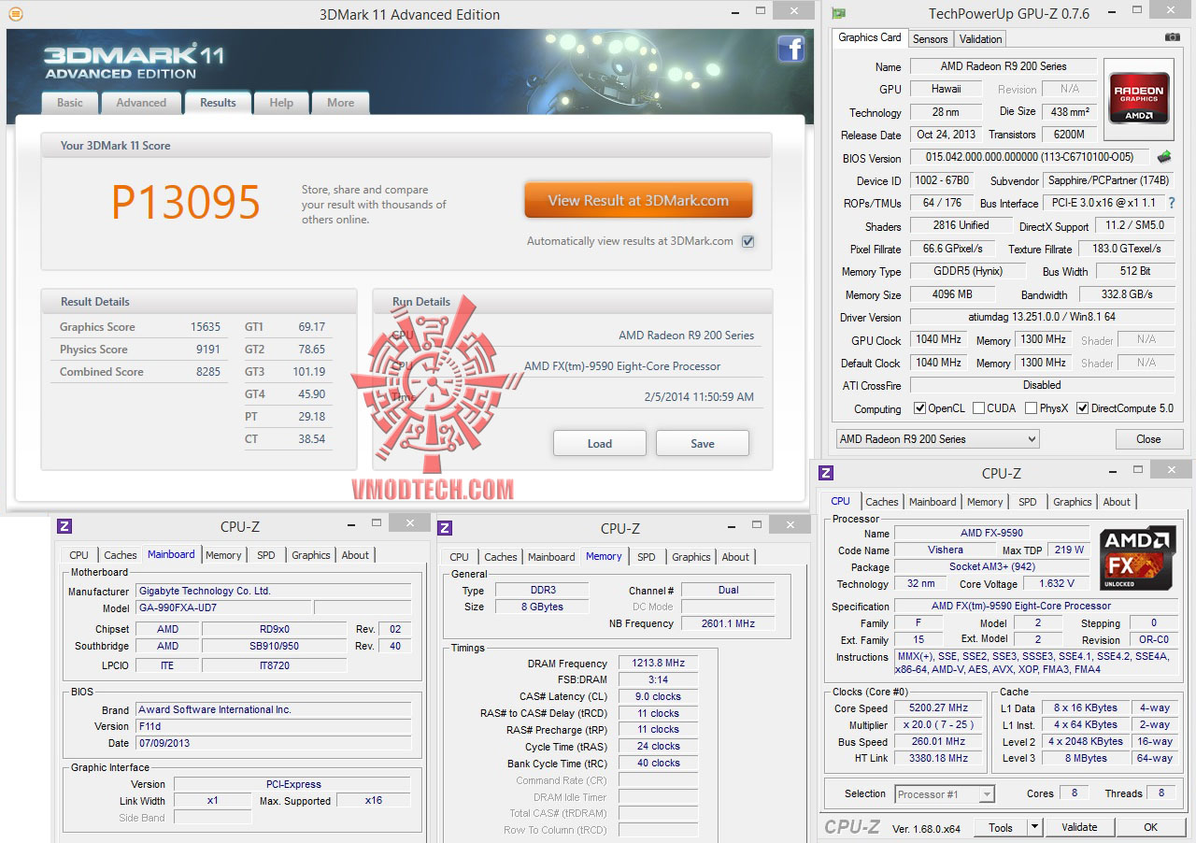The height and width of the screenshot is (843, 1196).
Task: Open SPD tab in the Memory CPU-Z window
Action: pos(646,557)
